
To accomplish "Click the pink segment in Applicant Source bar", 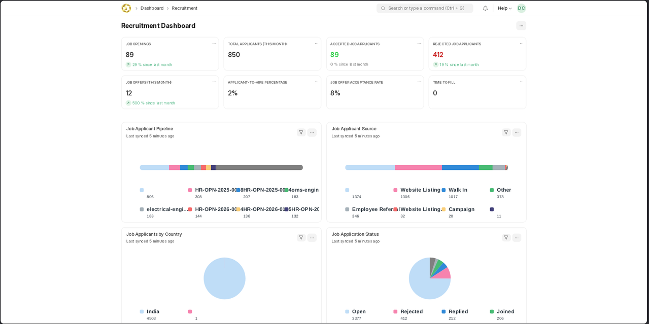I will (x=418, y=167).
